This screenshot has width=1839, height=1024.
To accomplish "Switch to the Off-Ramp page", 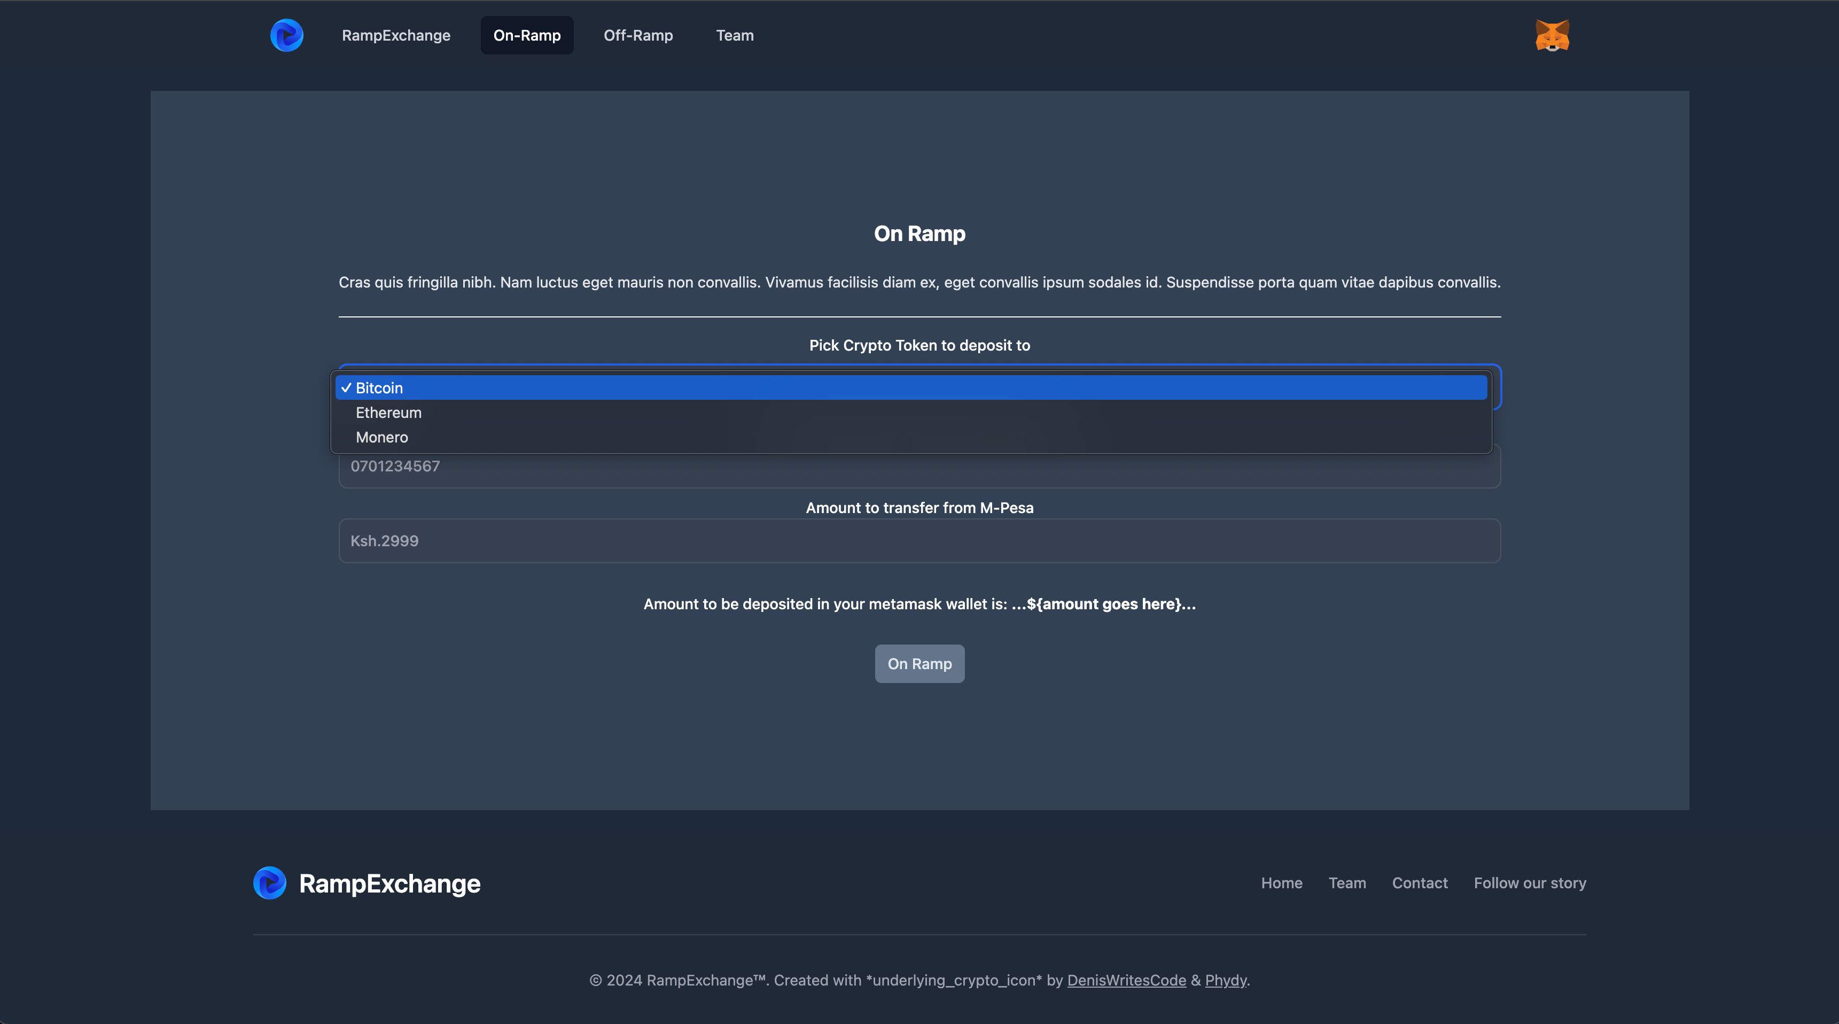I will (x=638, y=35).
